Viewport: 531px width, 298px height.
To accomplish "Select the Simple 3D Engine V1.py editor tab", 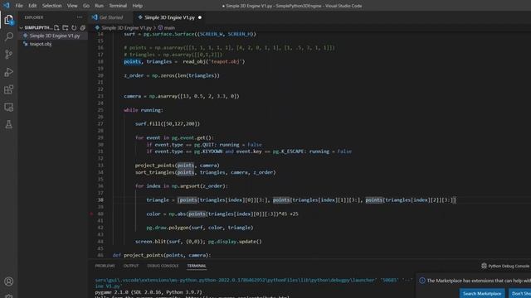I will [x=169, y=17].
